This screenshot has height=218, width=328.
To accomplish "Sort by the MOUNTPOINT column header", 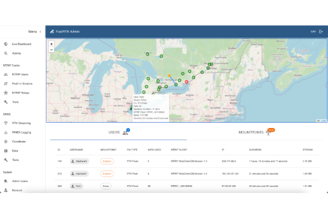I will [x=108, y=150].
